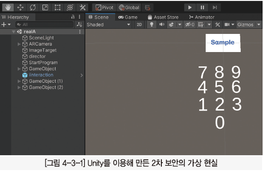Select the combined Transform tool

coord(70,7)
